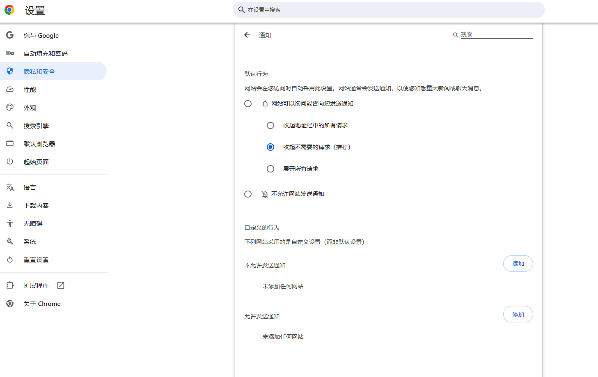Open 语言 settings section
Viewport: 598px width, 377px height.
[x=53, y=187]
